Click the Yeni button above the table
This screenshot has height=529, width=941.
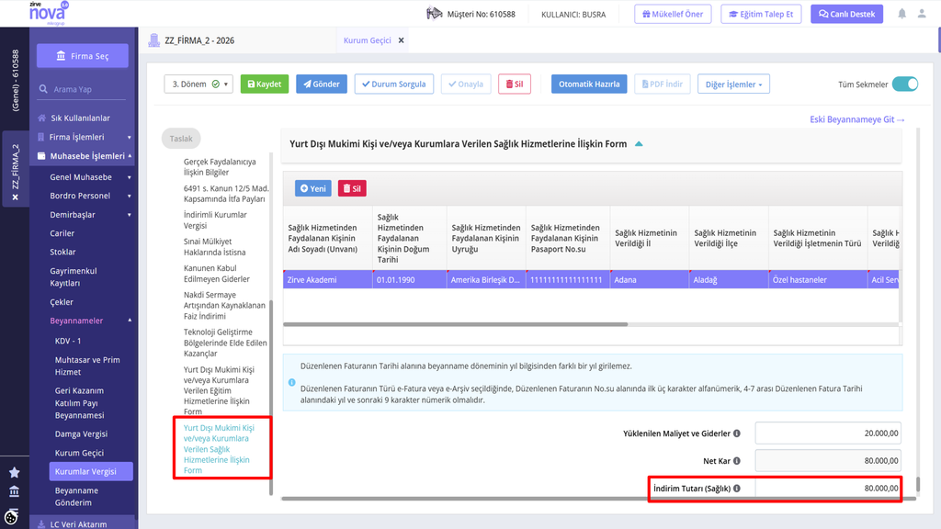click(x=313, y=188)
